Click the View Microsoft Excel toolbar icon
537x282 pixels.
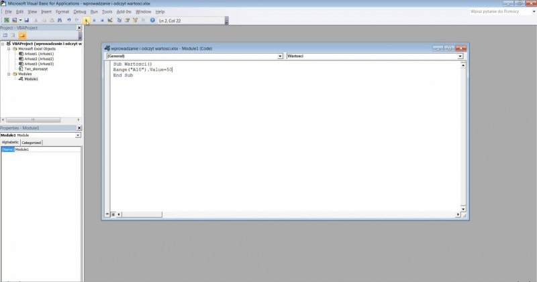point(6,21)
